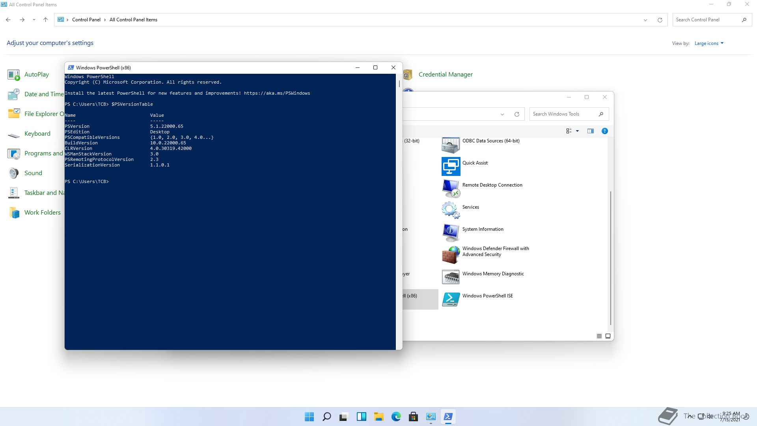Open System Information tool
Screen dimensions: 757x426
point(473,233)
